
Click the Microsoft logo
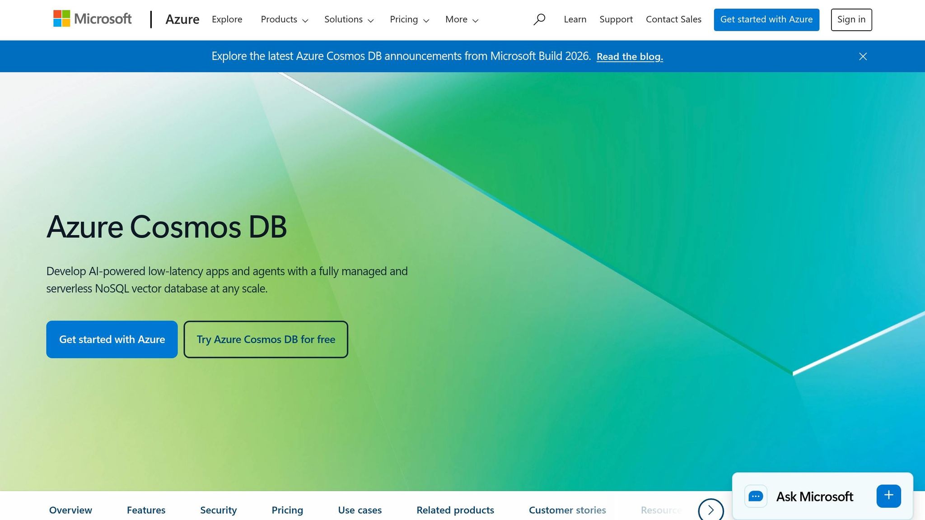92,19
